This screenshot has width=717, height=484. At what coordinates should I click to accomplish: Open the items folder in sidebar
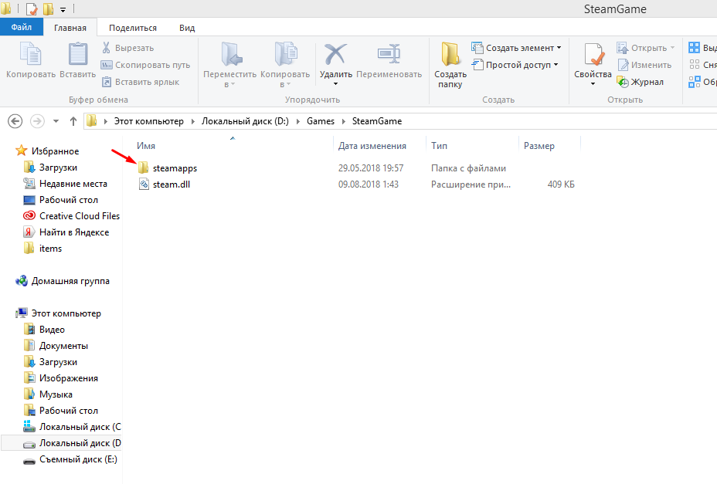point(50,248)
